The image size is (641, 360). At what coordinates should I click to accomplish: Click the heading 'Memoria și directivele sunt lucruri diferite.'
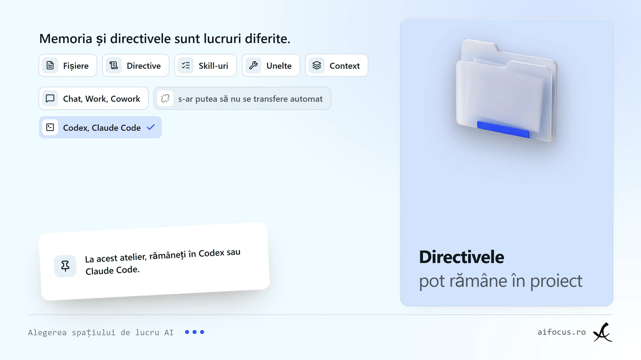coord(165,39)
